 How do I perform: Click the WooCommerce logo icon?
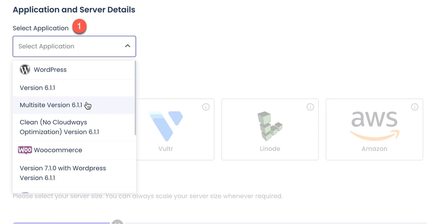25,150
